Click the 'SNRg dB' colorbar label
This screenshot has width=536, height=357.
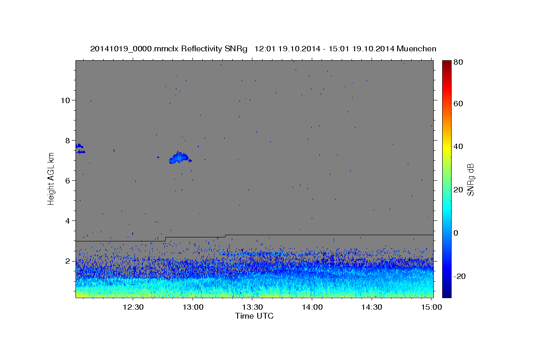pyautogui.click(x=470, y=180)
